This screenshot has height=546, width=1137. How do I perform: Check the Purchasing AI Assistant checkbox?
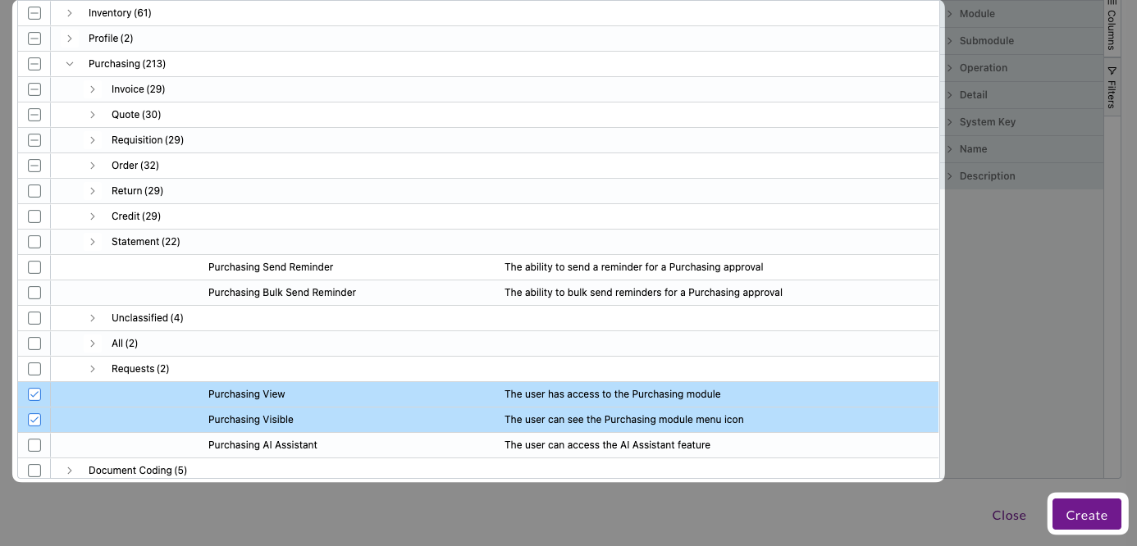[x=34, y=445]
